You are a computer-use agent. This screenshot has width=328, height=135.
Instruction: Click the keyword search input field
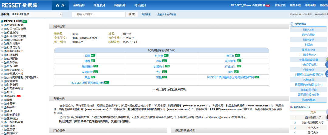(x=99, y=15)
